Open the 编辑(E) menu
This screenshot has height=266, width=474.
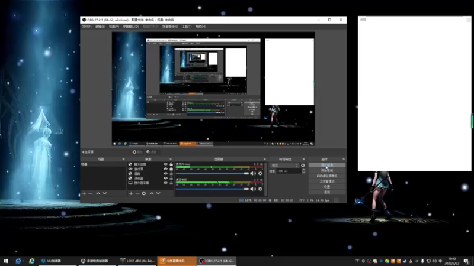100,27
